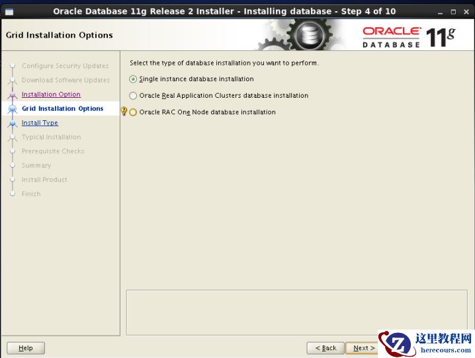Maximize the installer window
Viewport: 475px width, 358px height.
(453, 12)
